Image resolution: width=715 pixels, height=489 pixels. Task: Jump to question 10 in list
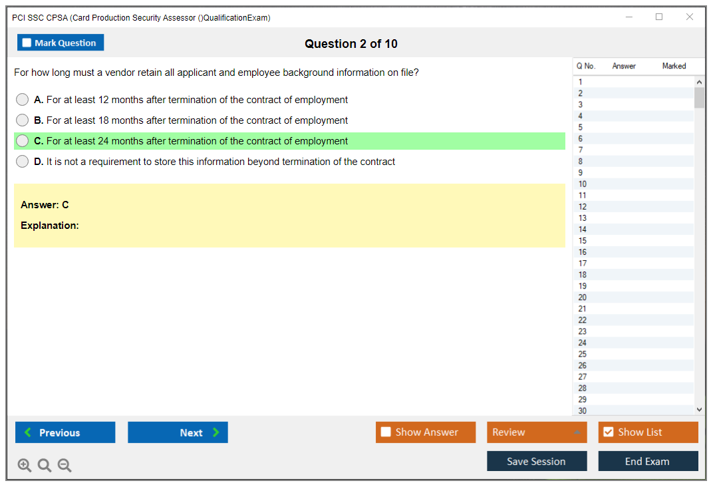[x=583, y=184]
